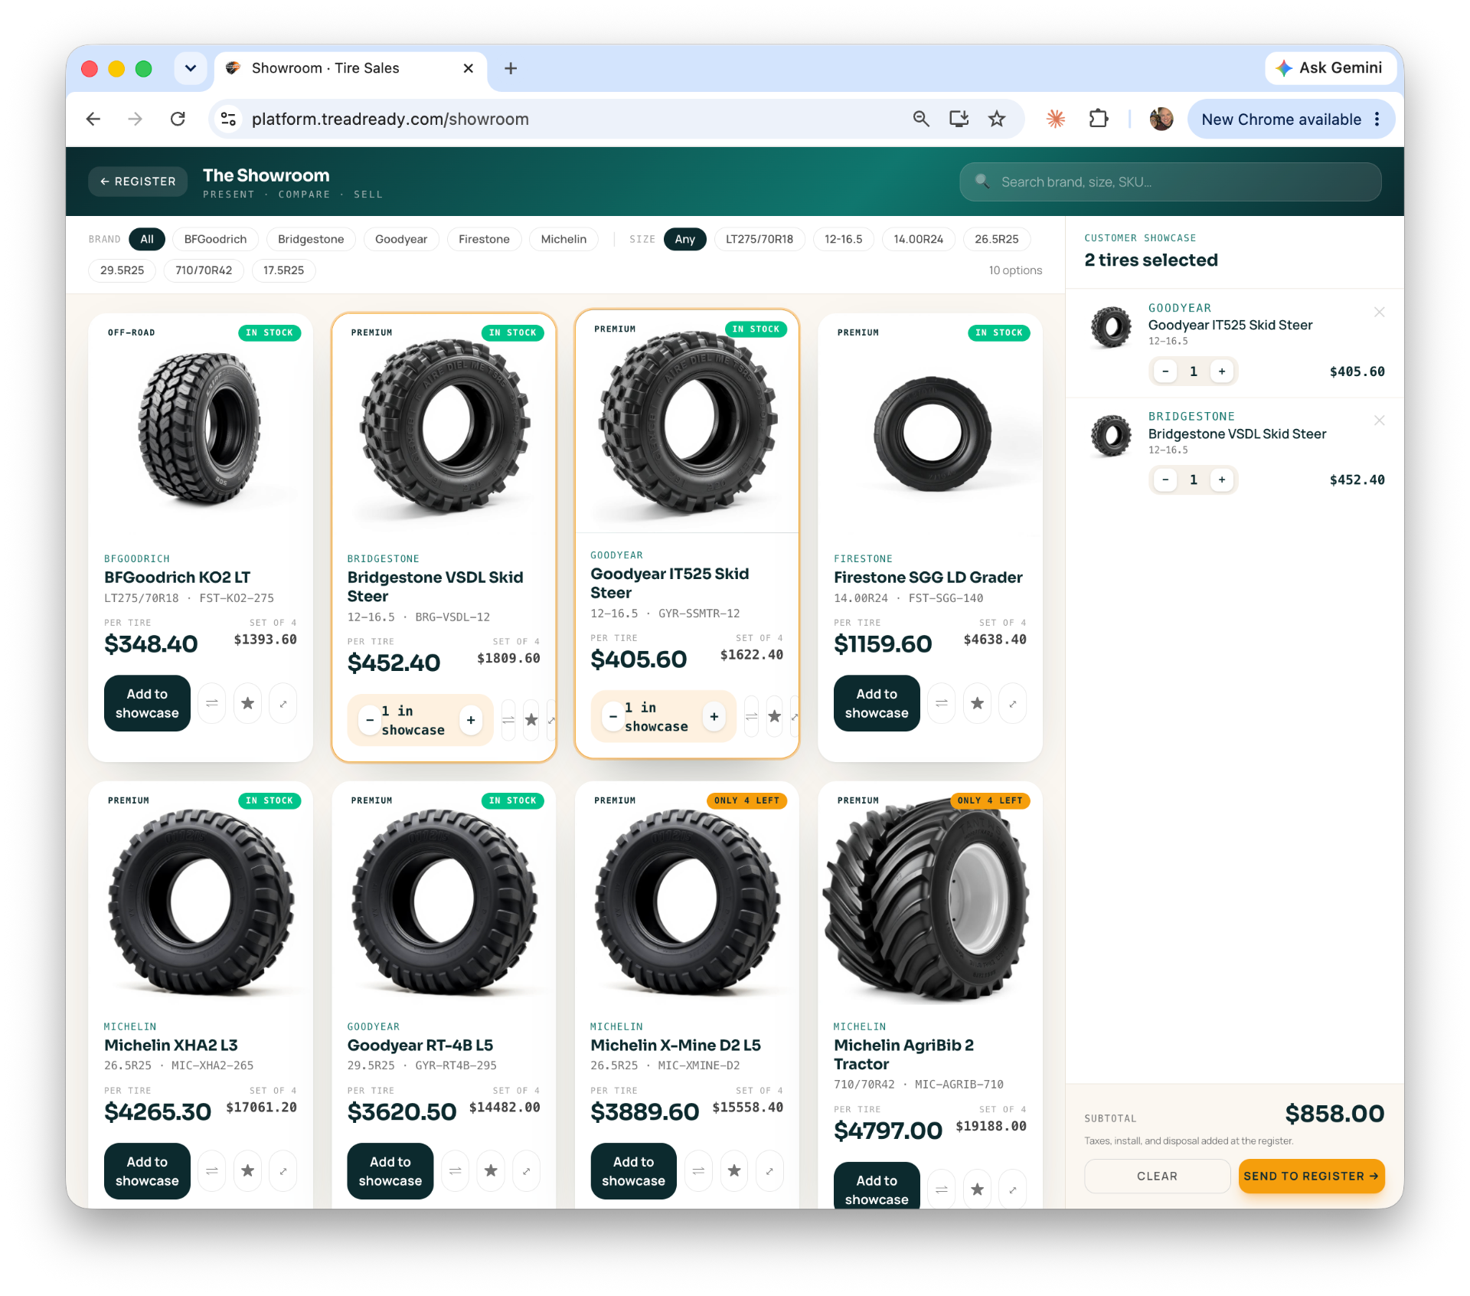Remove Goodyear IT525 from showcase panel
The width and height of the screenshot is (1470, 1296).
1379,312
